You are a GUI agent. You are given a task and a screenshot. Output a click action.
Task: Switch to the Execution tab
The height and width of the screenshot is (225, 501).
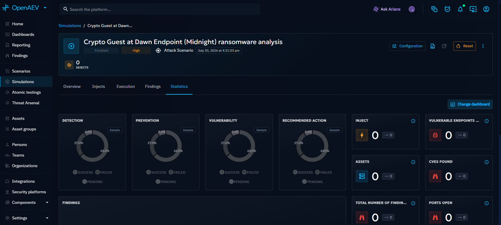pyautogui.click(x=126, y=87)
